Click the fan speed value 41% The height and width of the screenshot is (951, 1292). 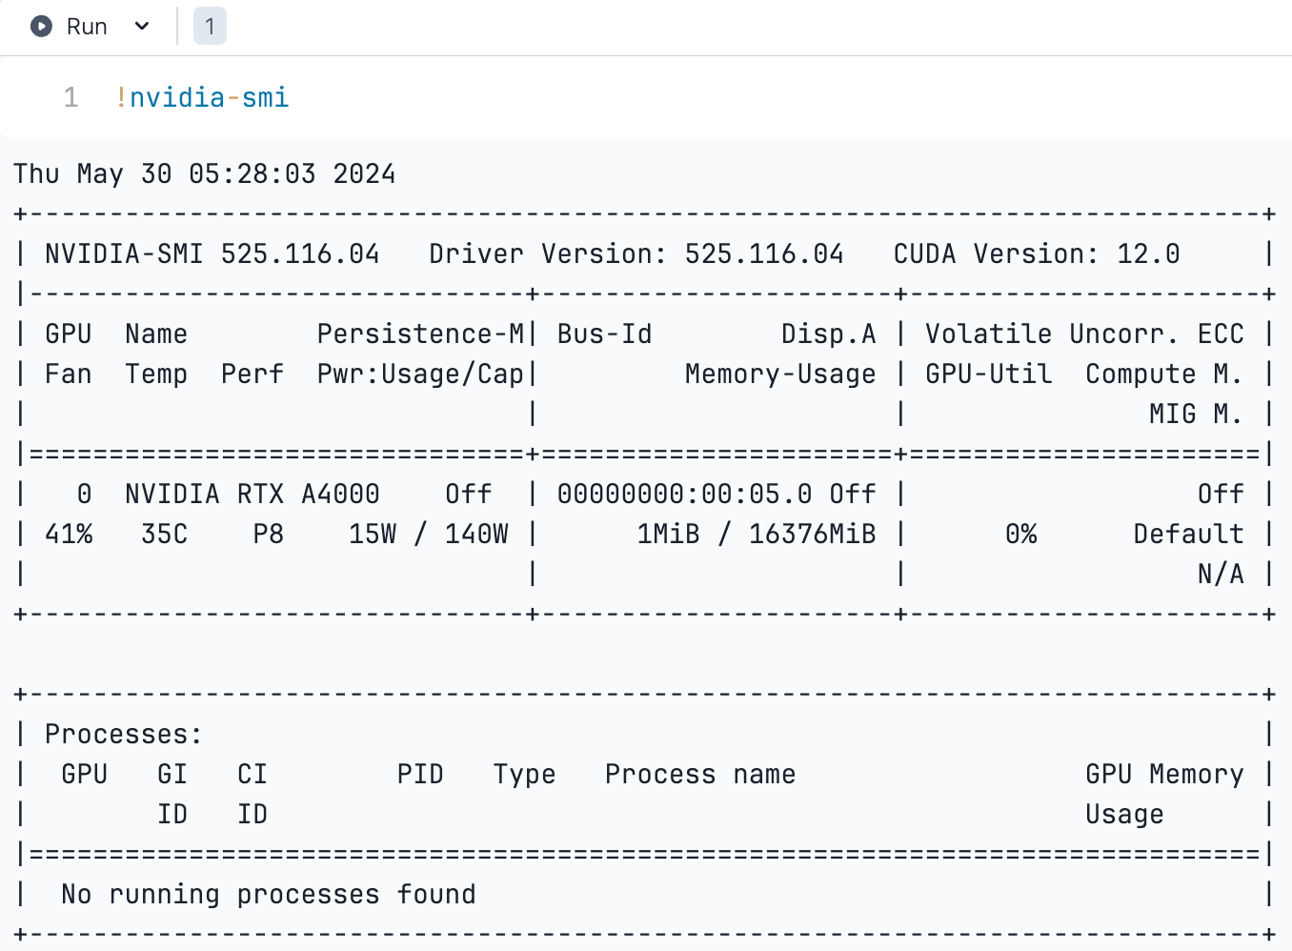click(x=69, y=534)
